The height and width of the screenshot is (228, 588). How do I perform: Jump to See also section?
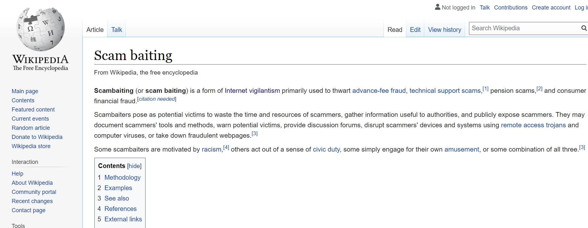(117, 199)
